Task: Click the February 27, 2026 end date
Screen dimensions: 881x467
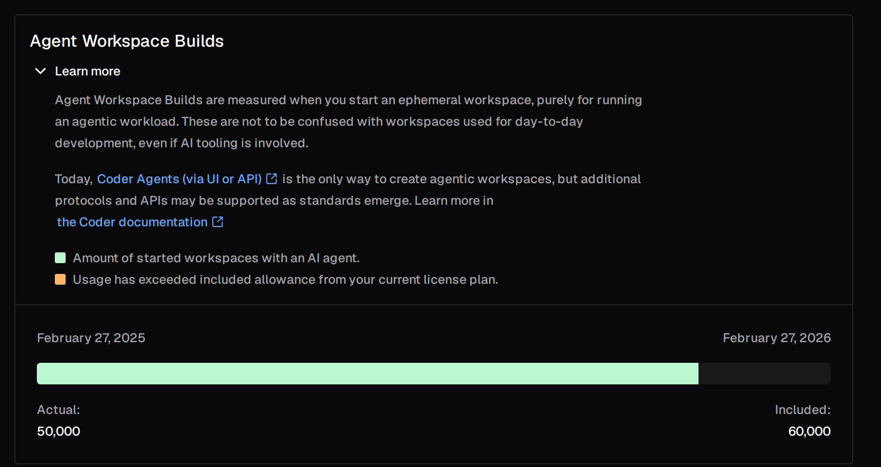Action: [x=777, y=338]
